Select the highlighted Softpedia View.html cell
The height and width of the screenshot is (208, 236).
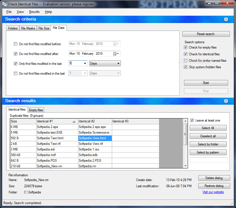point(95,138)
